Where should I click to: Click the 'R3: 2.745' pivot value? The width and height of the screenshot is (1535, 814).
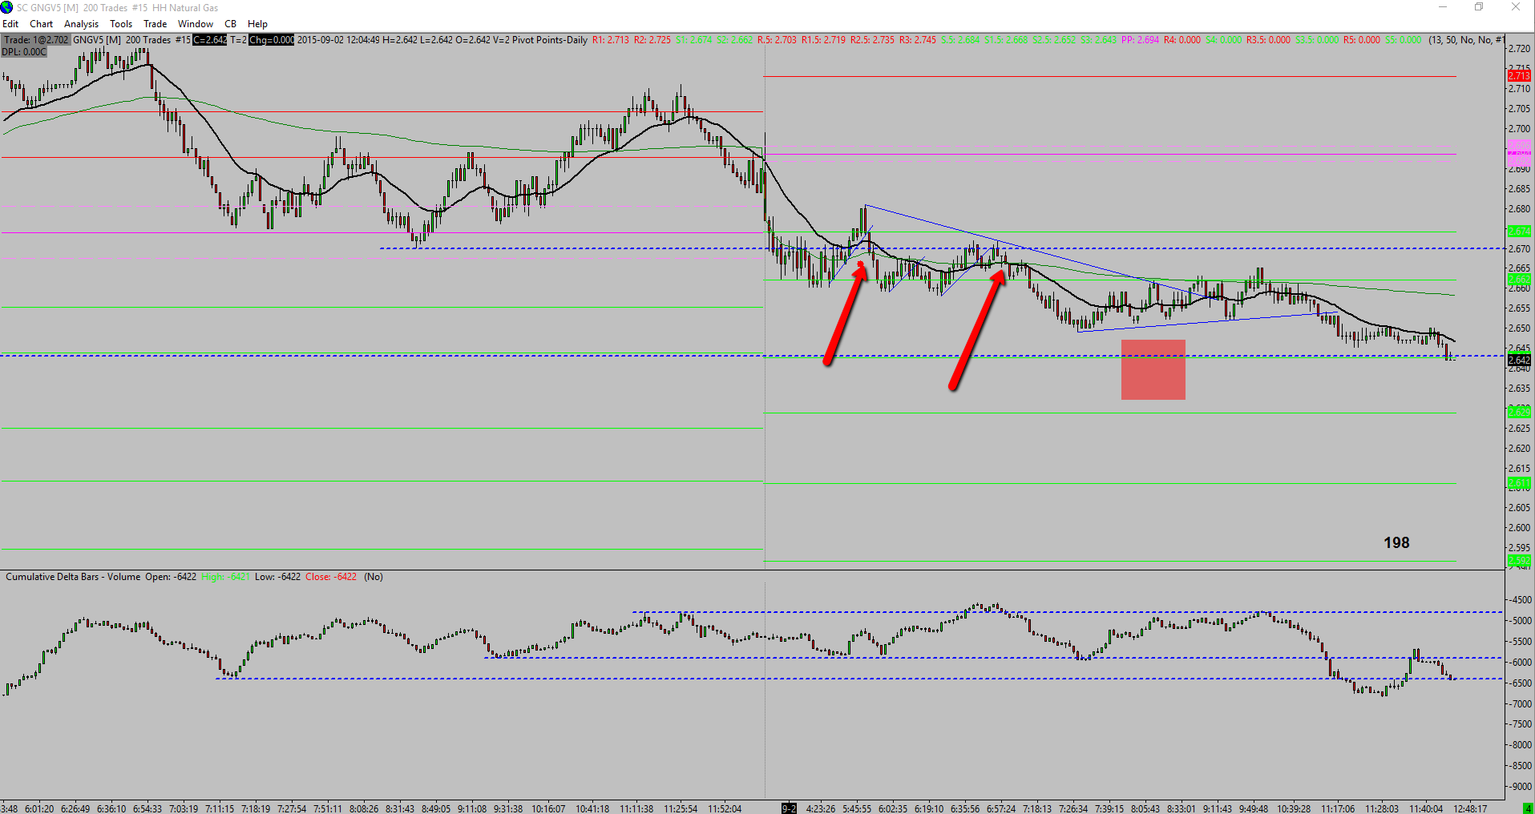click(x=918, y=40)
